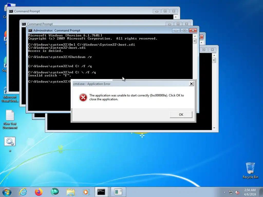Screen dimensions: 263x197
Task: Select the taskbar app next to Command Prompt
Action: [118, 192]
